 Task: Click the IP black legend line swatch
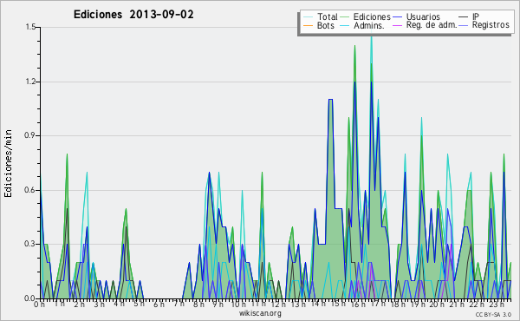tap(464, 17)
